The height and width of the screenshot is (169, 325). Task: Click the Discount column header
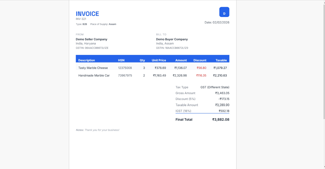(x=200, y=60)
